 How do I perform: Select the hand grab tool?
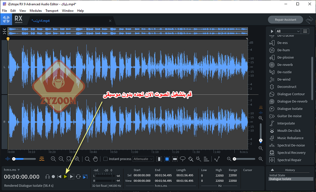click(95, 159)
